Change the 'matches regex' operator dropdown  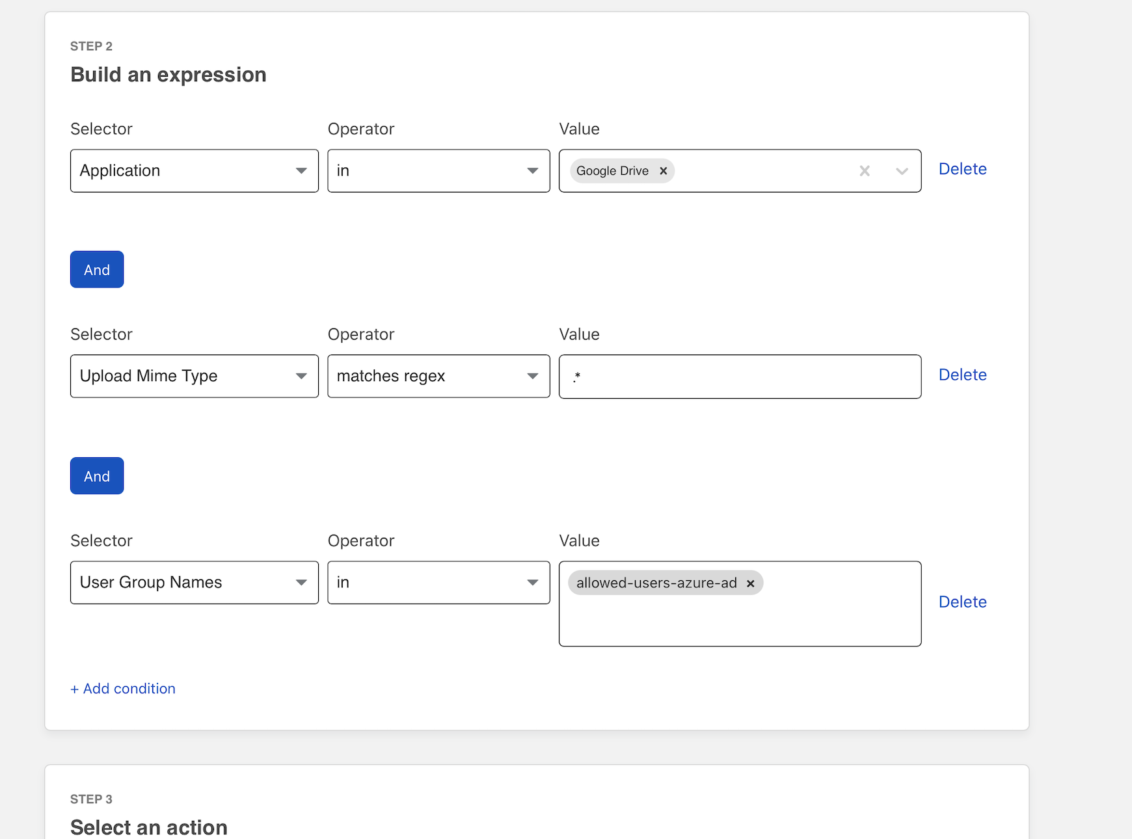438,377
